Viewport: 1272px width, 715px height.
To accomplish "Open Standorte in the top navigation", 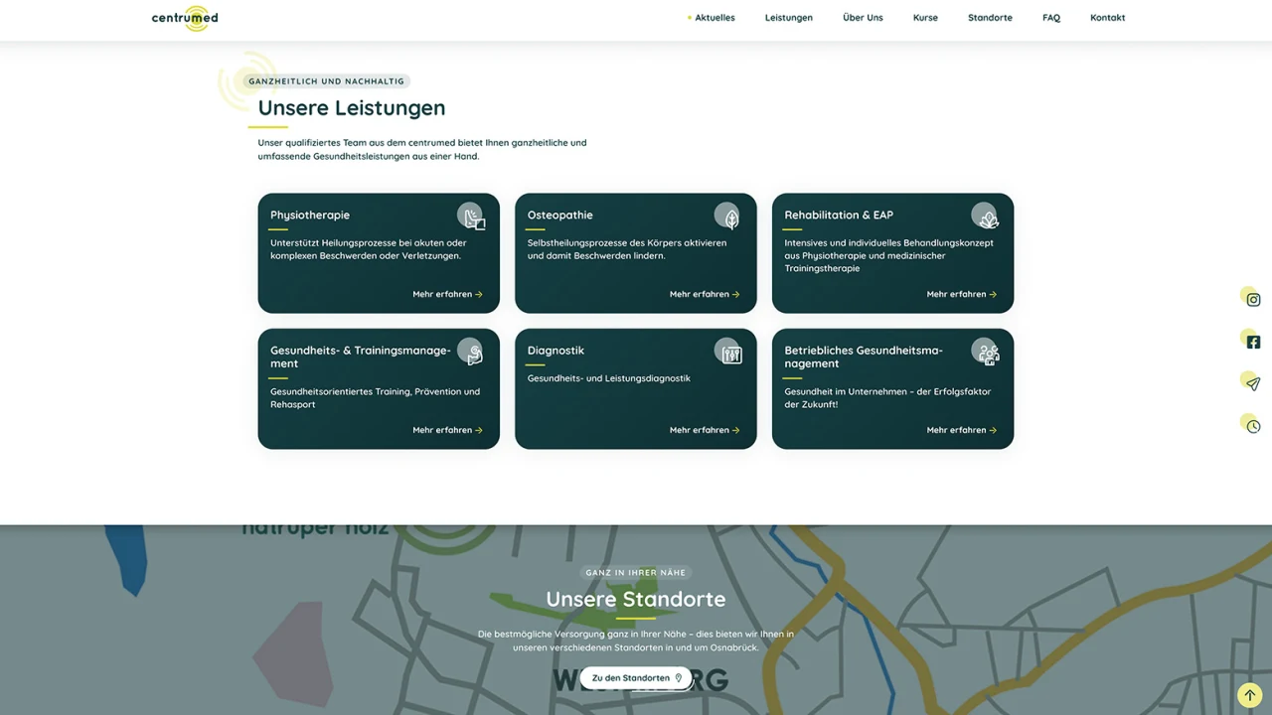I will pos(990,18).
